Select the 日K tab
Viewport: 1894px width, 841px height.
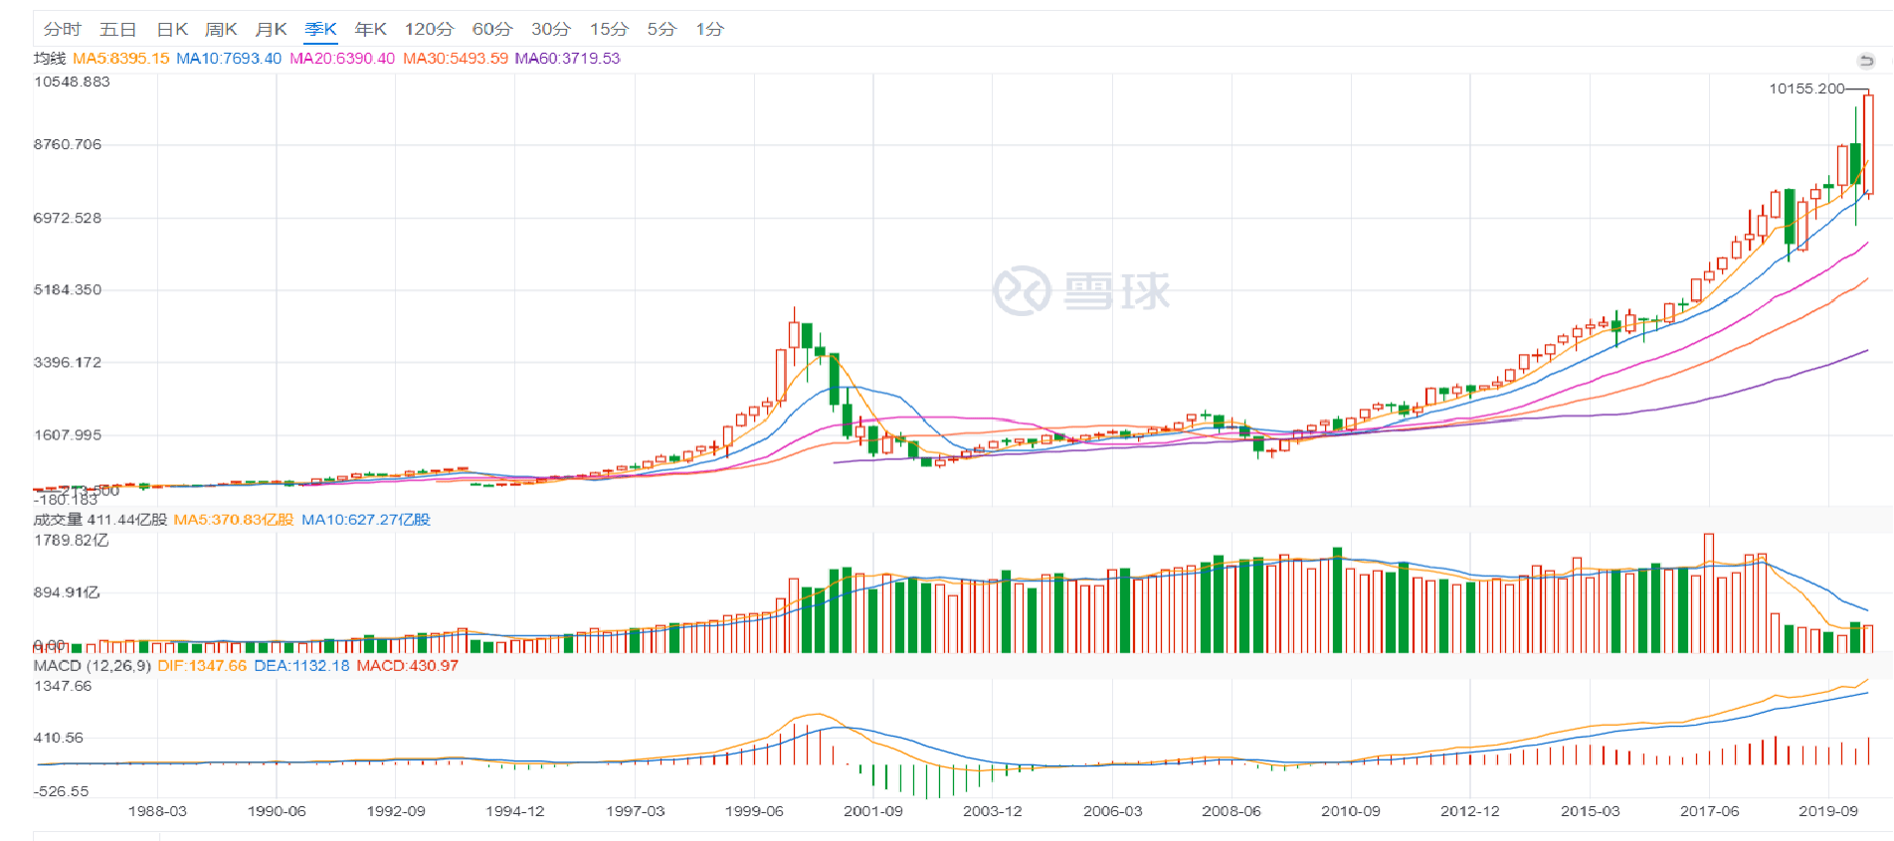[x=172, y=29]
